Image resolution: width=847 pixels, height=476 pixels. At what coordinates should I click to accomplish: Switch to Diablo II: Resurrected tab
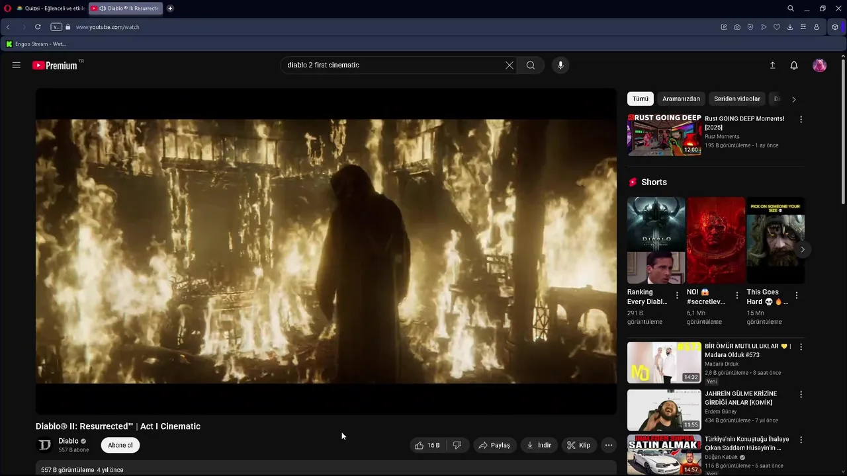pyautogui.click(x=126, y=9)
